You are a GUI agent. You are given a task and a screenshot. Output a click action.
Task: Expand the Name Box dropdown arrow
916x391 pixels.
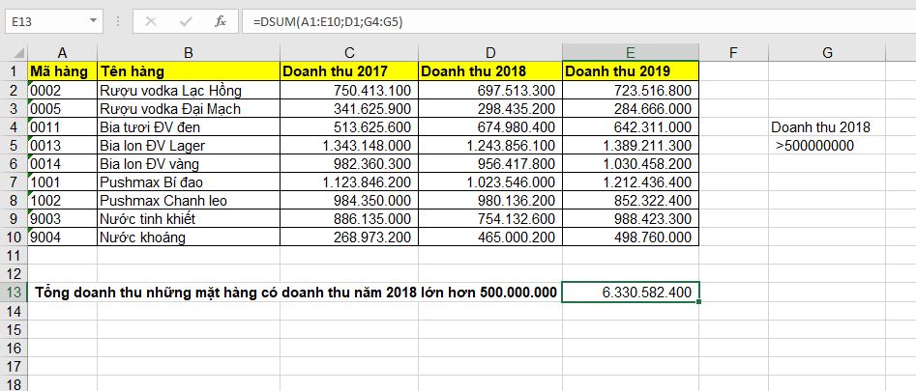point(93,20)
